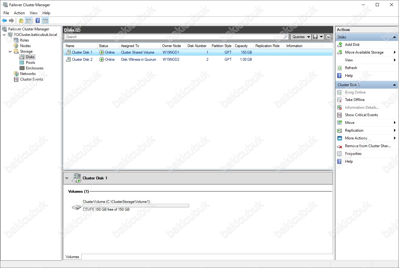
Task: Collapse the Disks section in Actions pane
Action: [x=394, y=37]
